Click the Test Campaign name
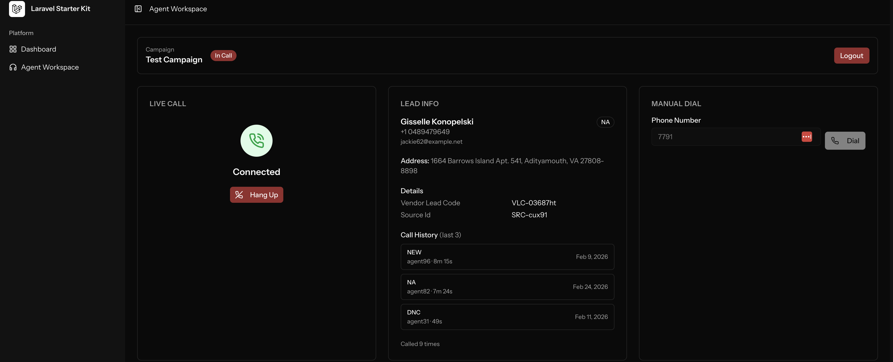 click(x=174, y=60)
